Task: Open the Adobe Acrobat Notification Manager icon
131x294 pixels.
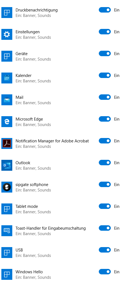Action: pyautogui.click(x=7, y=143)
